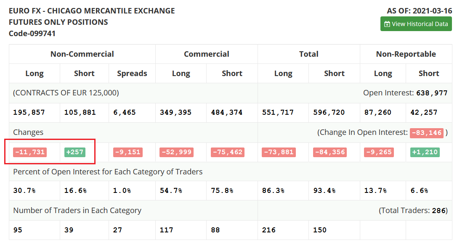The width and height of the screenshot is (465, 245).
Task: Click the -9,265 non-reportable long badge
Action: click(379, 152)
